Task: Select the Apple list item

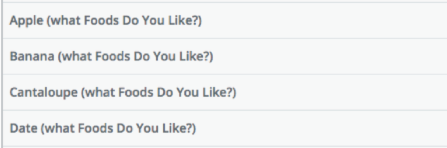Action: 225,20
